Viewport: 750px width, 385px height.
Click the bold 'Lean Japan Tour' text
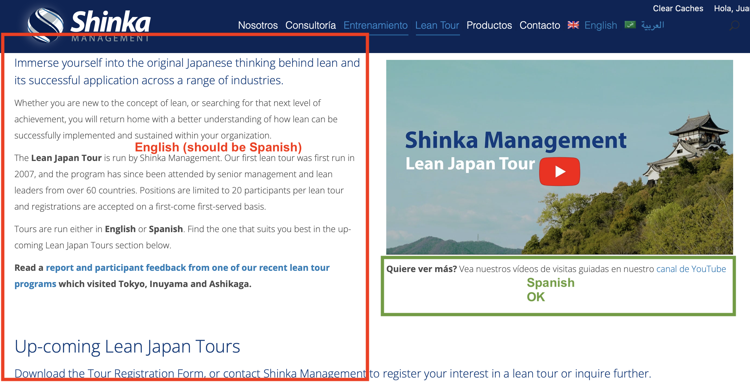(66, 158)
